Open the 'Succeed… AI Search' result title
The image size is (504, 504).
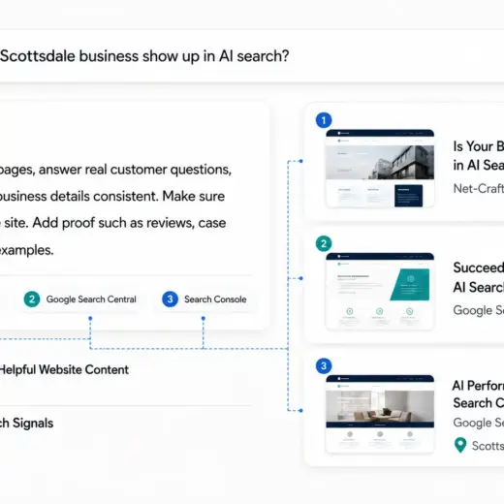(479, 277)
